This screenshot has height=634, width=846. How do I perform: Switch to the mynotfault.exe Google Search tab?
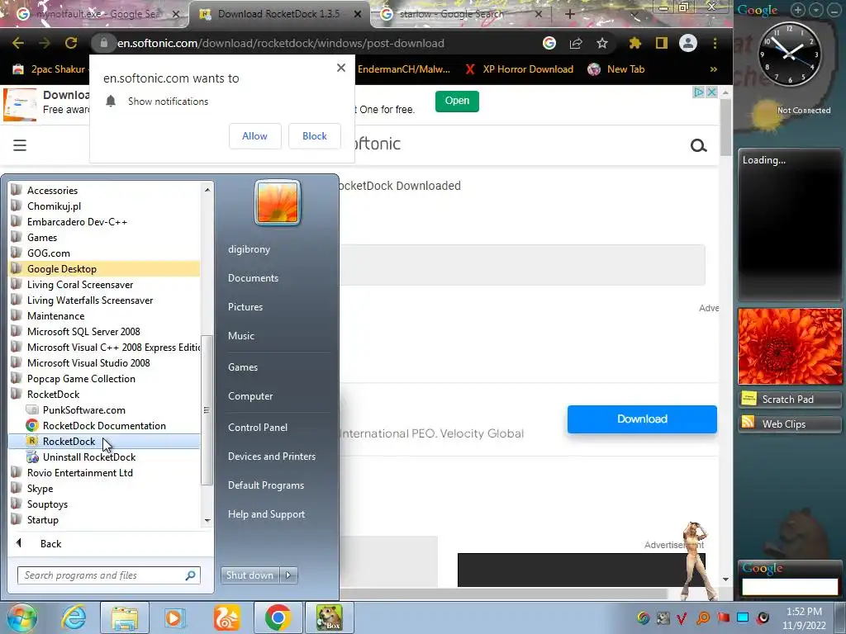tap(97, 14)
